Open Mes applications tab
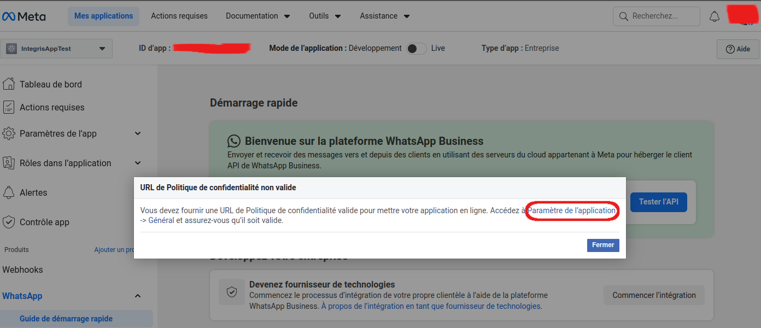The height and width of the screenshot is (328, 761). pyautogui.click(x=104, y=16)
